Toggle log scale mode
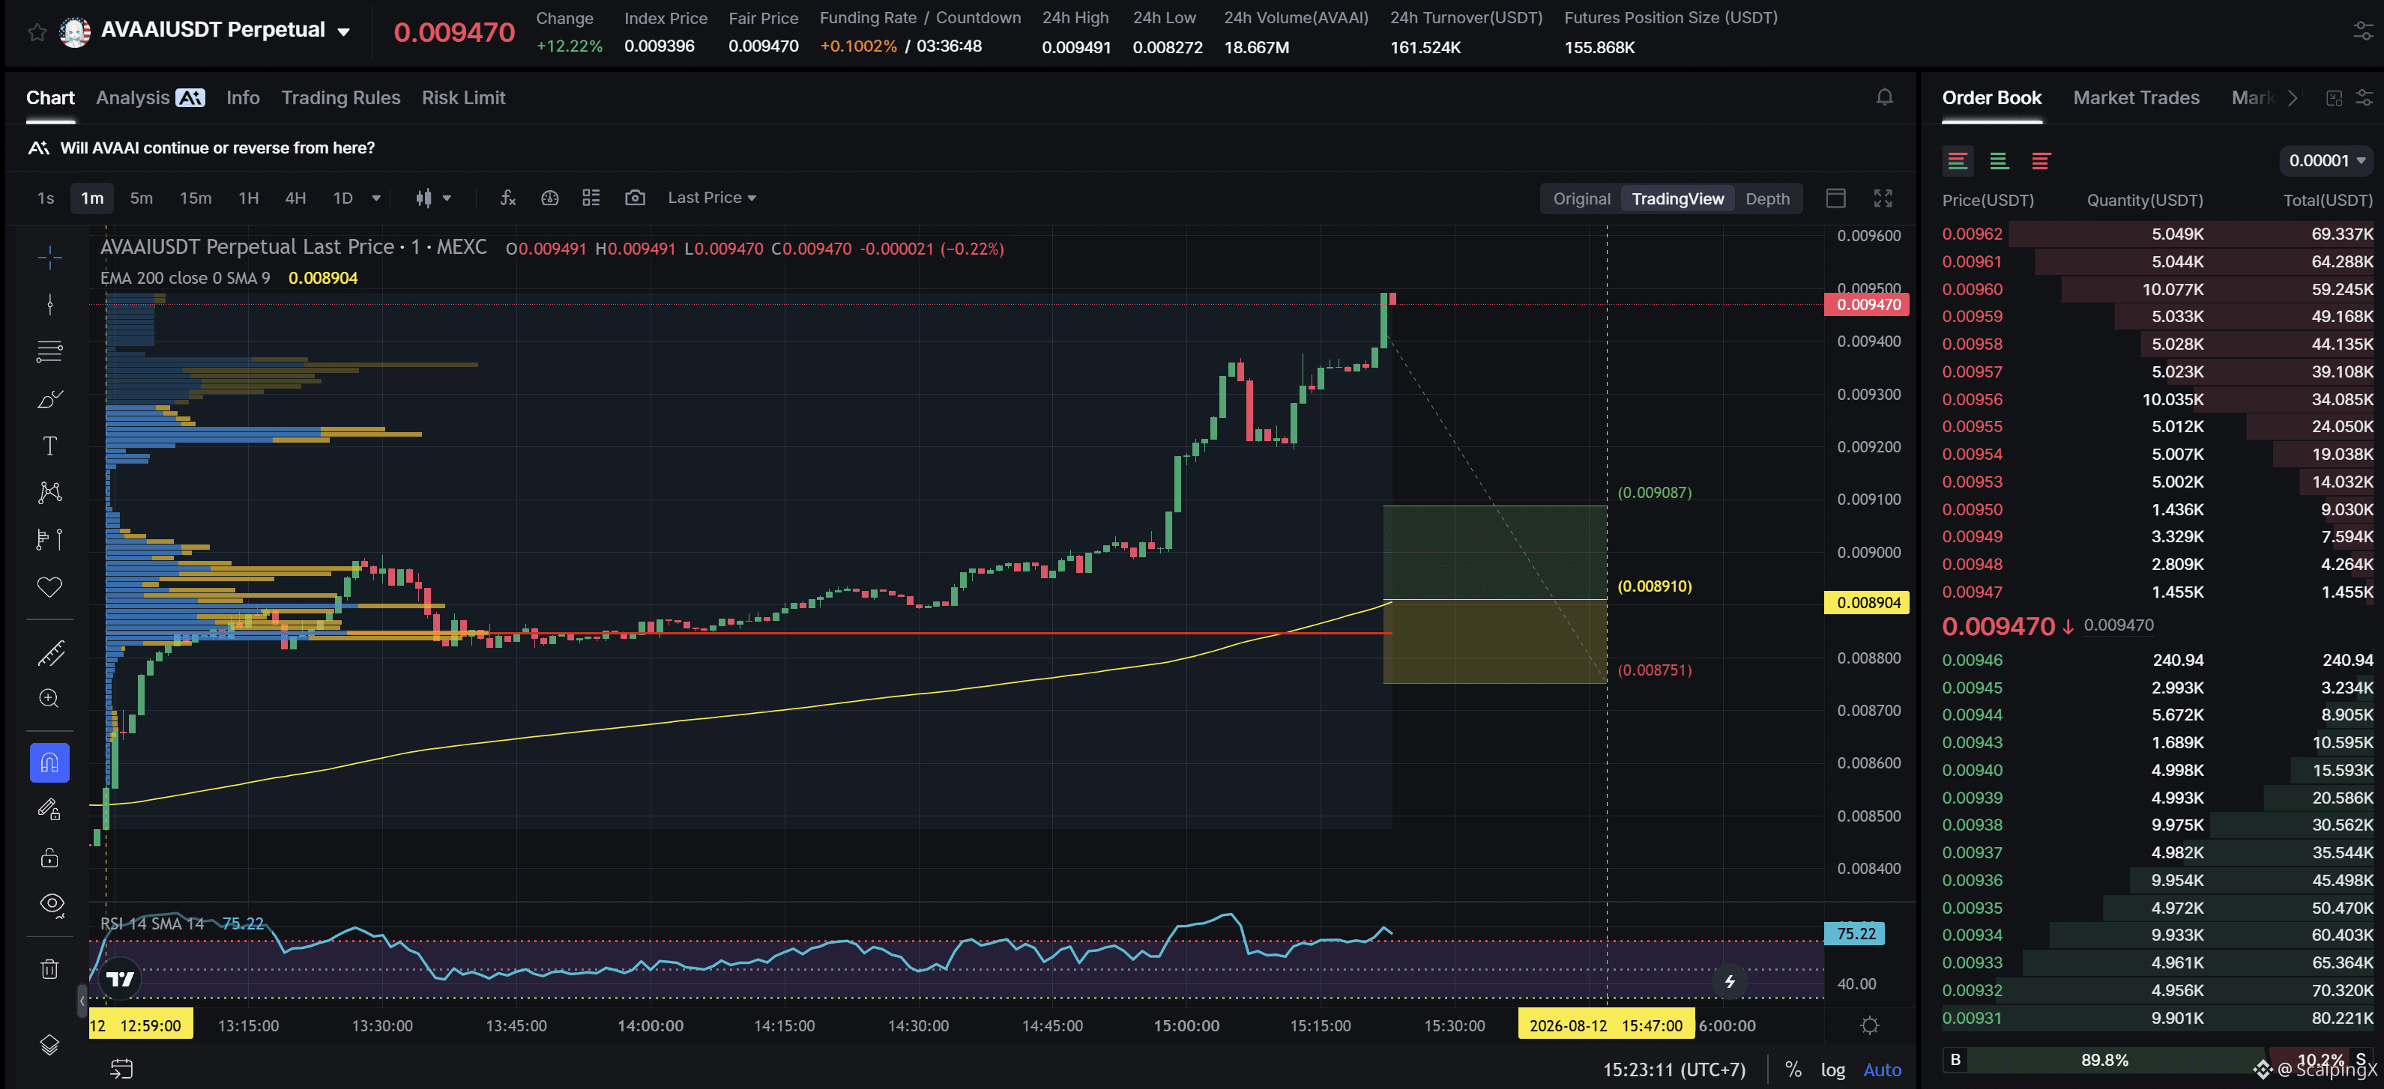Viewport: 2384px width, 1089px height. click(1832, 1070)
